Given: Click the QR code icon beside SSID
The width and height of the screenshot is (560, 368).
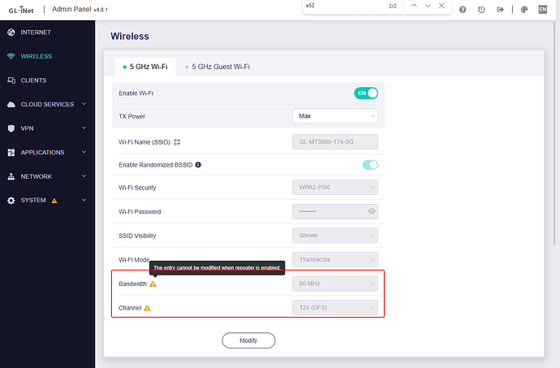Looking at the screenshot, I should (177, 141).
